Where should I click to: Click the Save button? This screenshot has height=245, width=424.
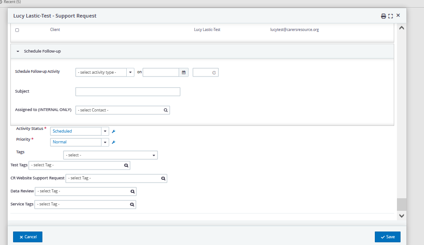387,237
